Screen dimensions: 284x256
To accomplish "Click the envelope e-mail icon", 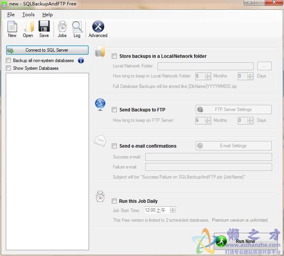I will coord(100,140).
